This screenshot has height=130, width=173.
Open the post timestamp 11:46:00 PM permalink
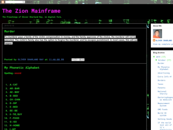pyautogui.click(x=56, y=60)
